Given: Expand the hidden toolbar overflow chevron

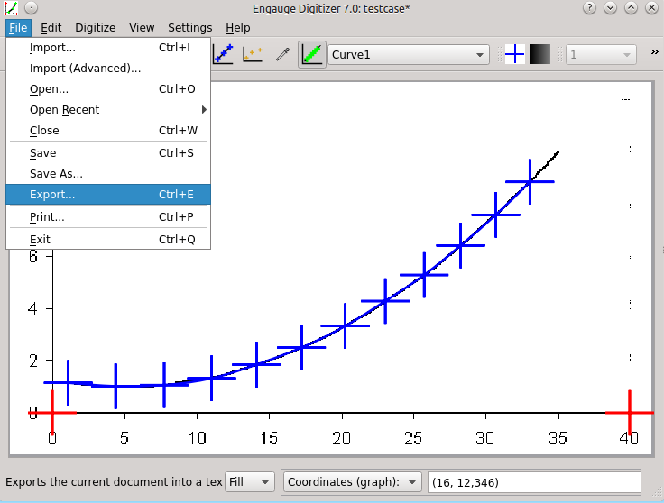Looking at the screenshot, I should point(654,53).
